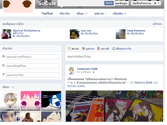Screen dimensions: 167x125
Task: Open the เกี่ยวกับ section heading in sidebar
Action: point(7,49)
